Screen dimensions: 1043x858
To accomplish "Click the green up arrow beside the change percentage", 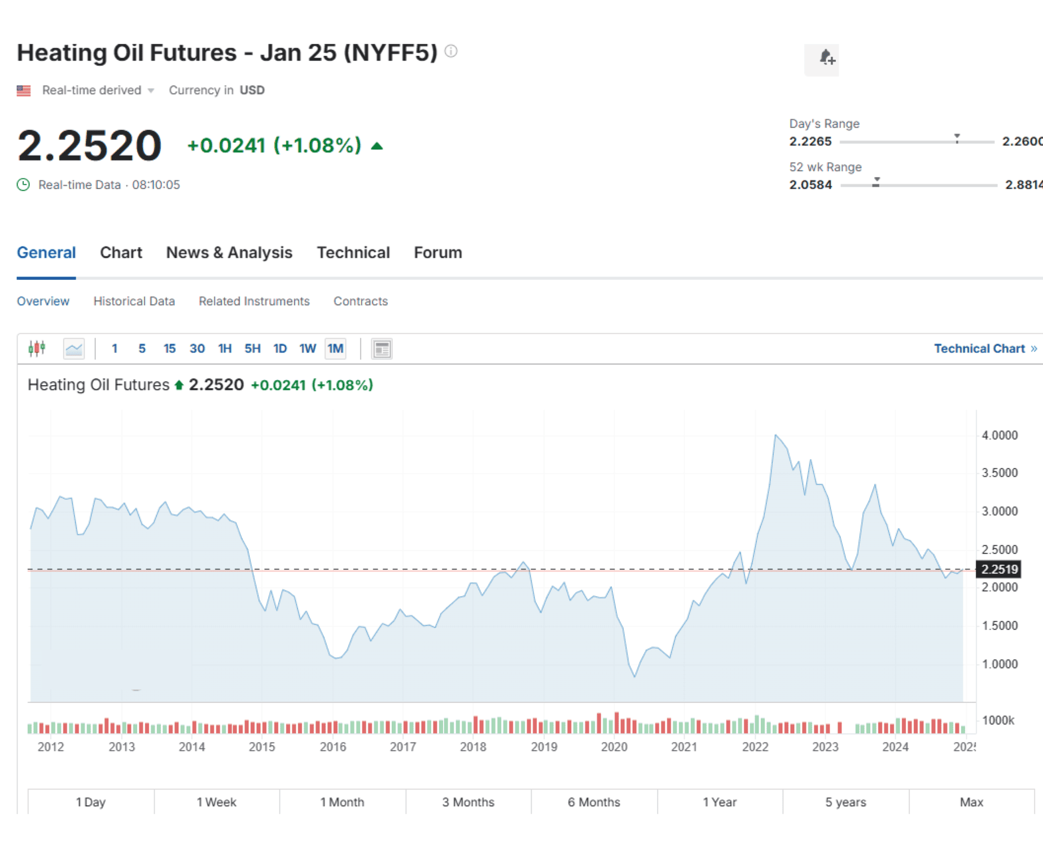I will (377, 146).
